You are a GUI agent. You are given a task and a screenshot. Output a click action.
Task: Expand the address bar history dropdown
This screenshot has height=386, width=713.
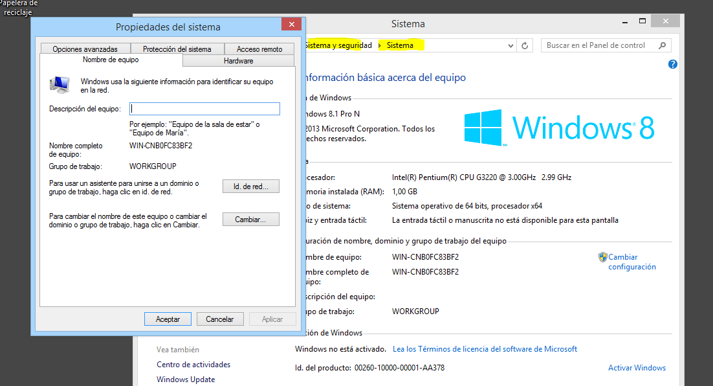(x=510, y=45)
